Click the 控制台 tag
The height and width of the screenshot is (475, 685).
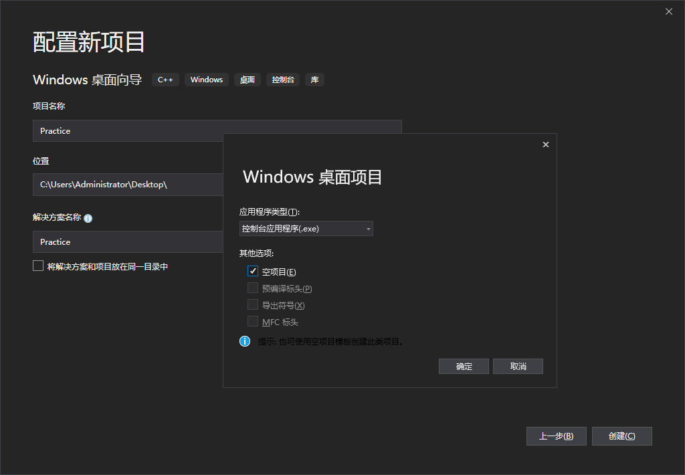[283, 80]
